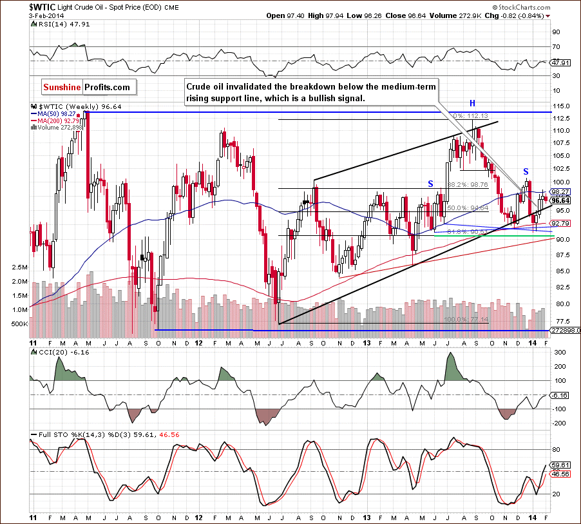Click the Volume 272,898 legend entry
The width and height of the screenshot is (581, 524).
[60, 127]
